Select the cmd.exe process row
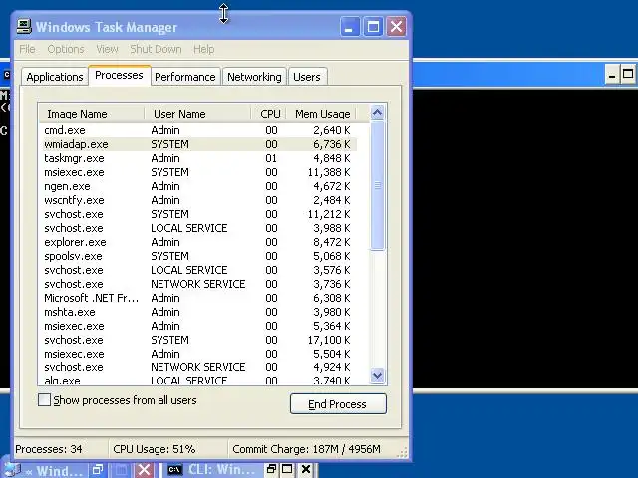 tap(198, 130)
